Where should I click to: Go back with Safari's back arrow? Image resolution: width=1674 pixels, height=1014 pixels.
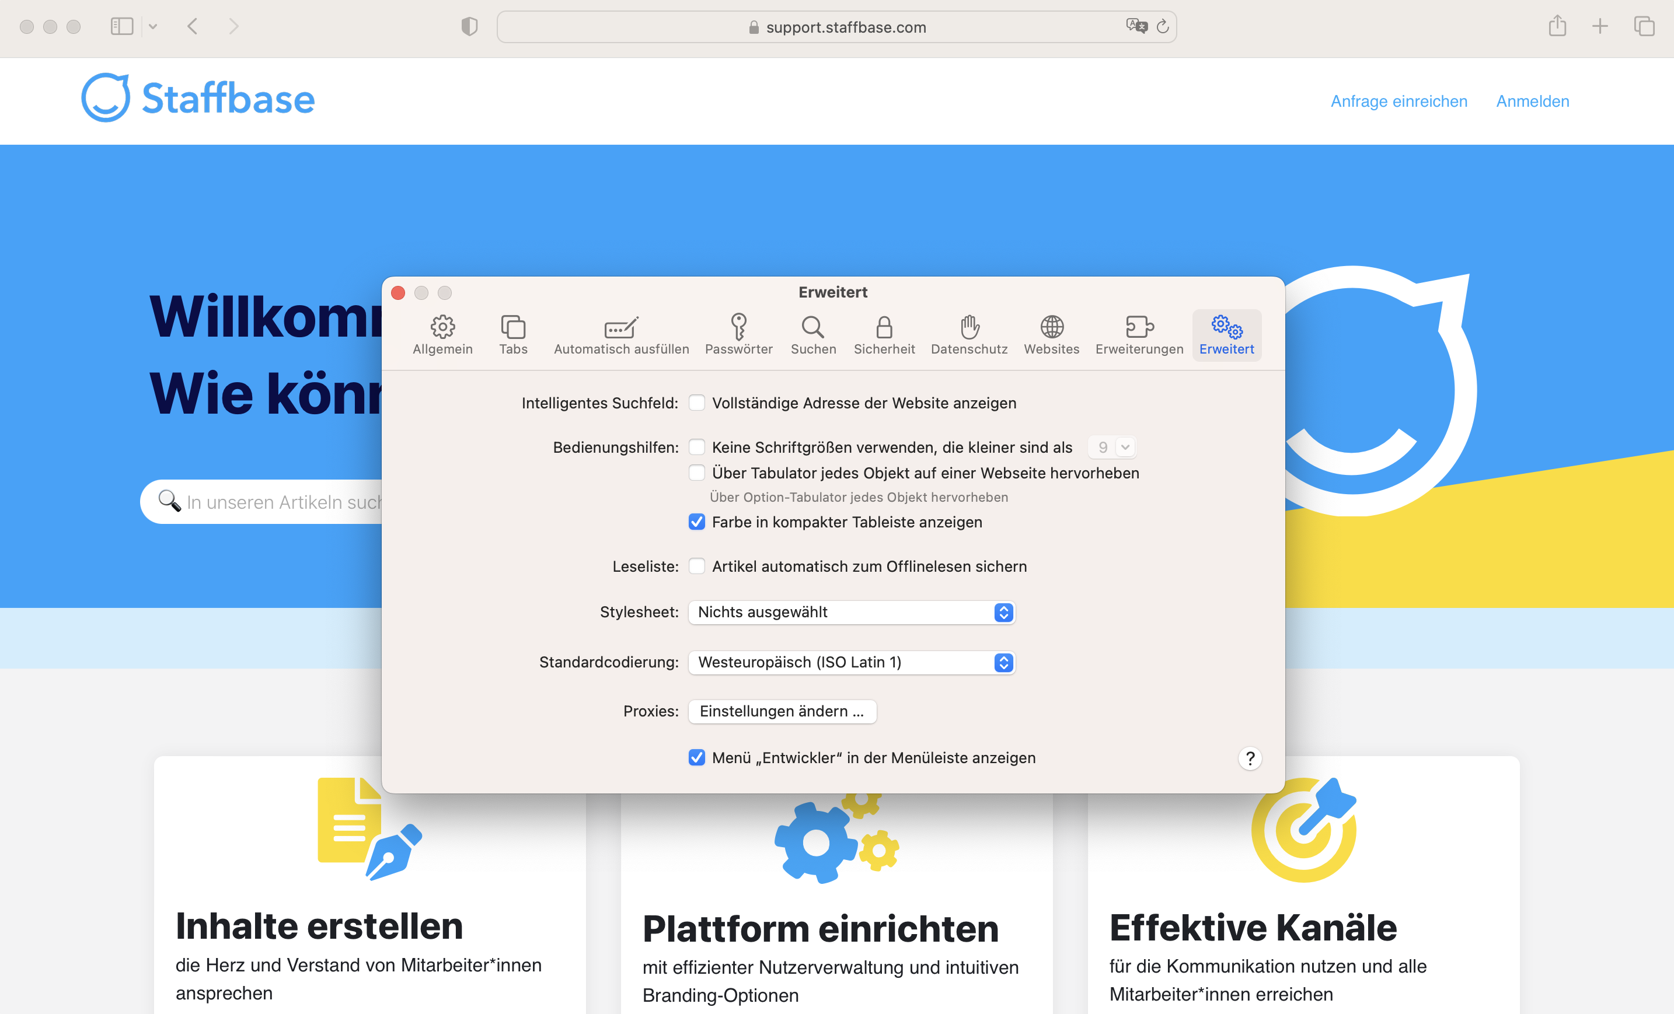193,26
